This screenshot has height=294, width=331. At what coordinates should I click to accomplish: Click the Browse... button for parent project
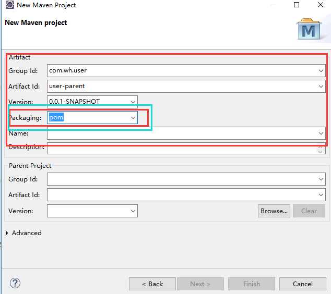click(274, 211)
